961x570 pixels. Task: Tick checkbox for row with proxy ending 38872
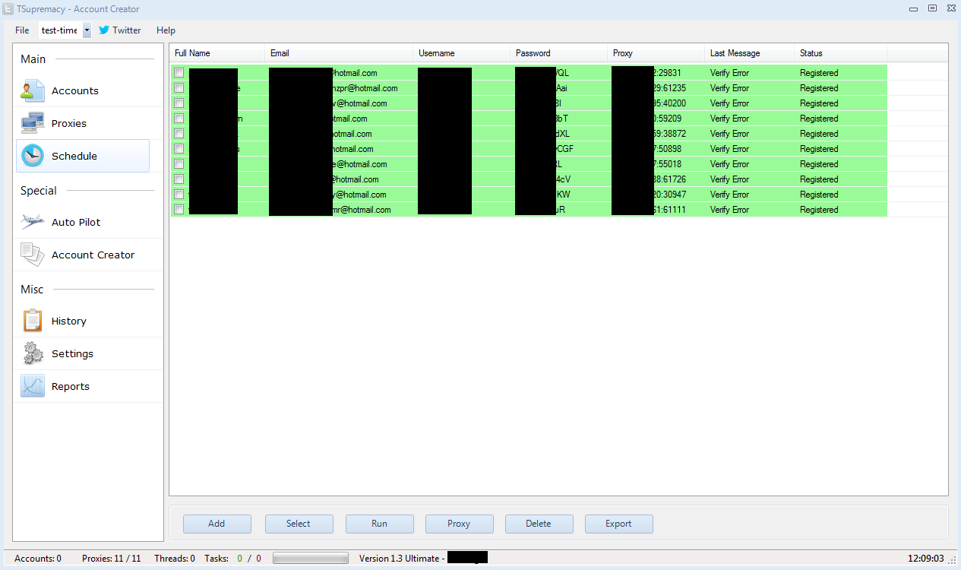[x=179, y=134]
